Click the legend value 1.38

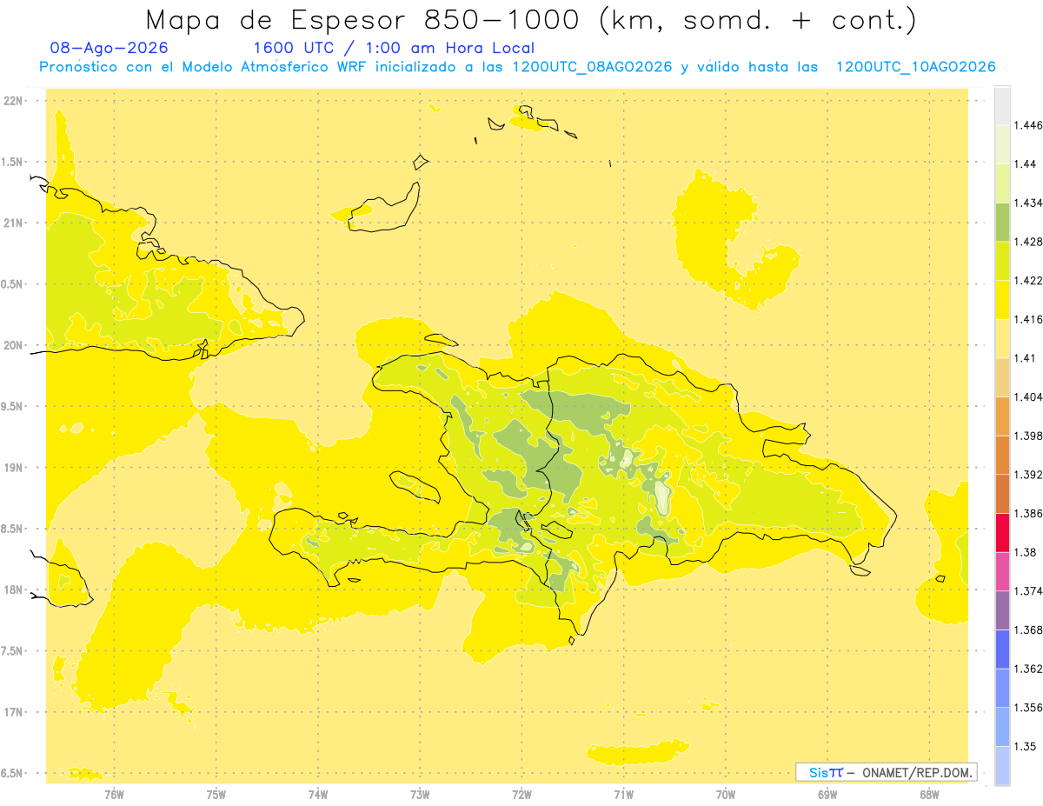1026,552
